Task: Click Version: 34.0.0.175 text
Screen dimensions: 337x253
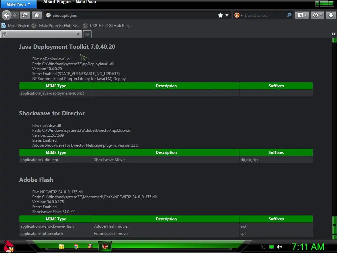Action: pos(48,202)
